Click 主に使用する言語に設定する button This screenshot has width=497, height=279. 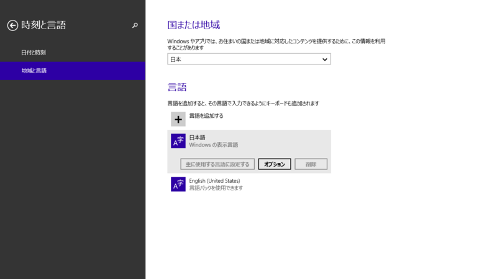pos(217,164)
